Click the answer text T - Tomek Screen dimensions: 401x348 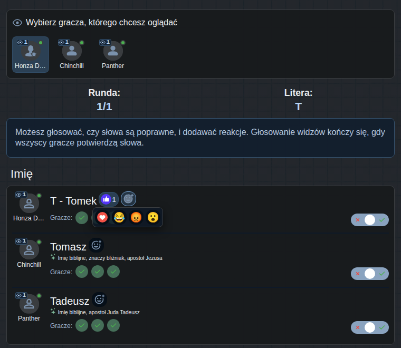point(73,201)
